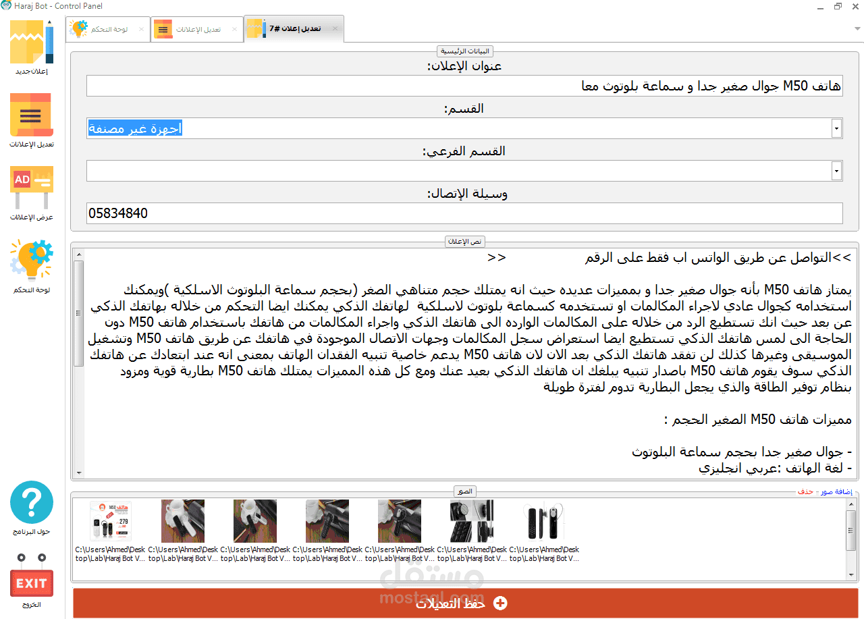
Task: Click the images panel scrollbar down arrow
Action: coord(851,574)
